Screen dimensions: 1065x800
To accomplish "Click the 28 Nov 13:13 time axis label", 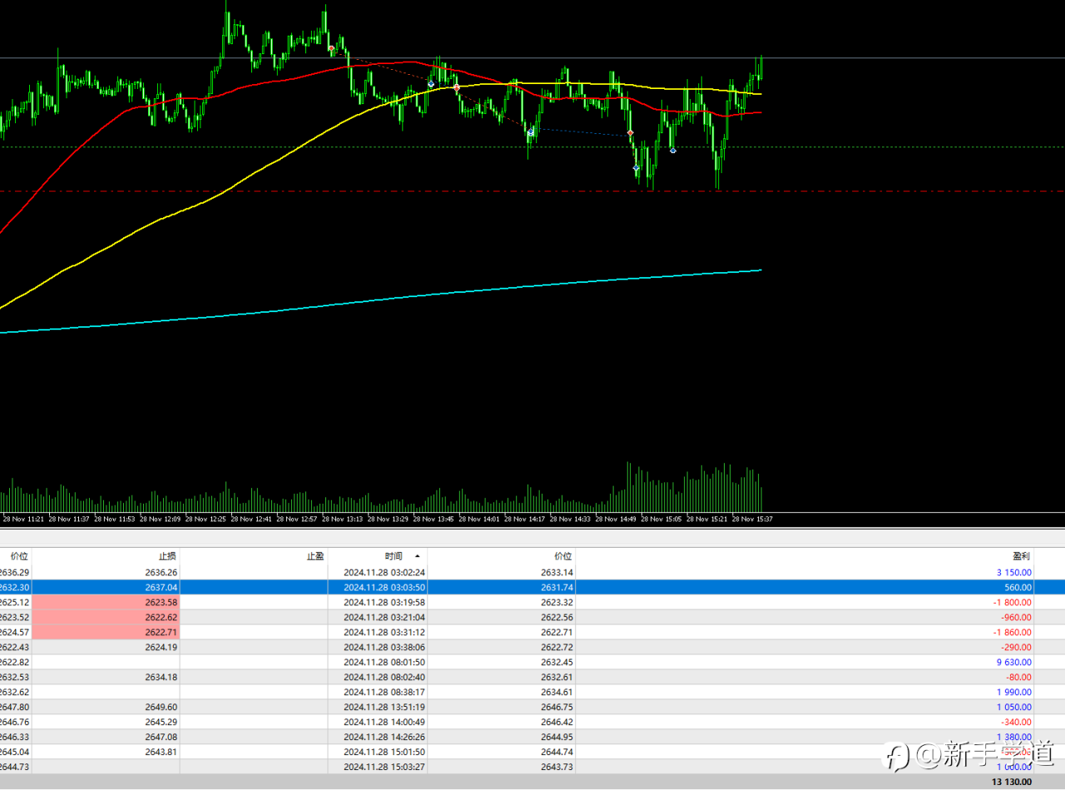I will click(342, 519).
